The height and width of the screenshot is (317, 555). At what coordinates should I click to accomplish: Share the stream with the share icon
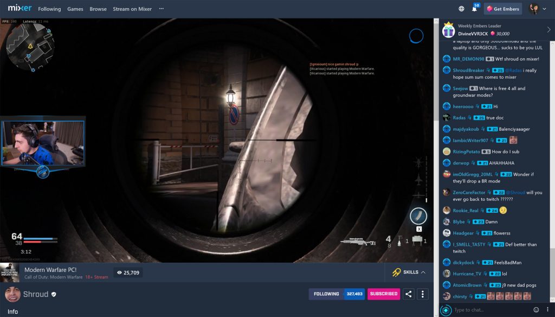coord(409,294)
